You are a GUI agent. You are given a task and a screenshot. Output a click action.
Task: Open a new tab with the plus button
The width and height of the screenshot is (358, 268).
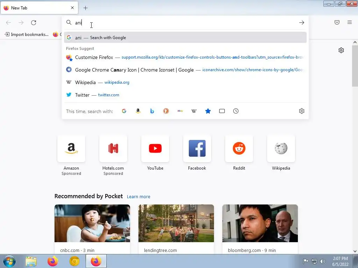tap(85, 8)
